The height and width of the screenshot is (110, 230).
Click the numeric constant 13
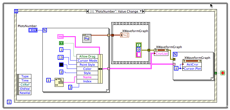tap(61, 57)
